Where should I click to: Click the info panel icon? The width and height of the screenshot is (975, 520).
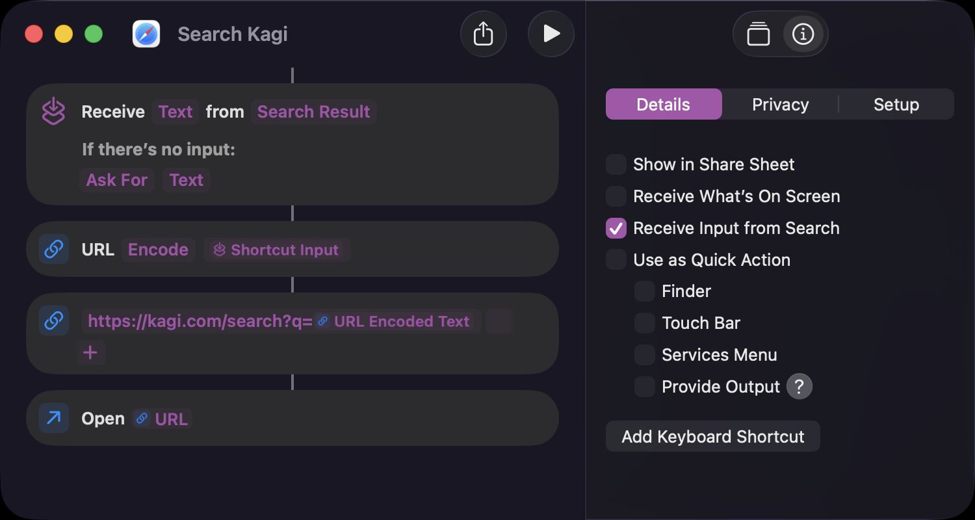click(x=803, y=34)
